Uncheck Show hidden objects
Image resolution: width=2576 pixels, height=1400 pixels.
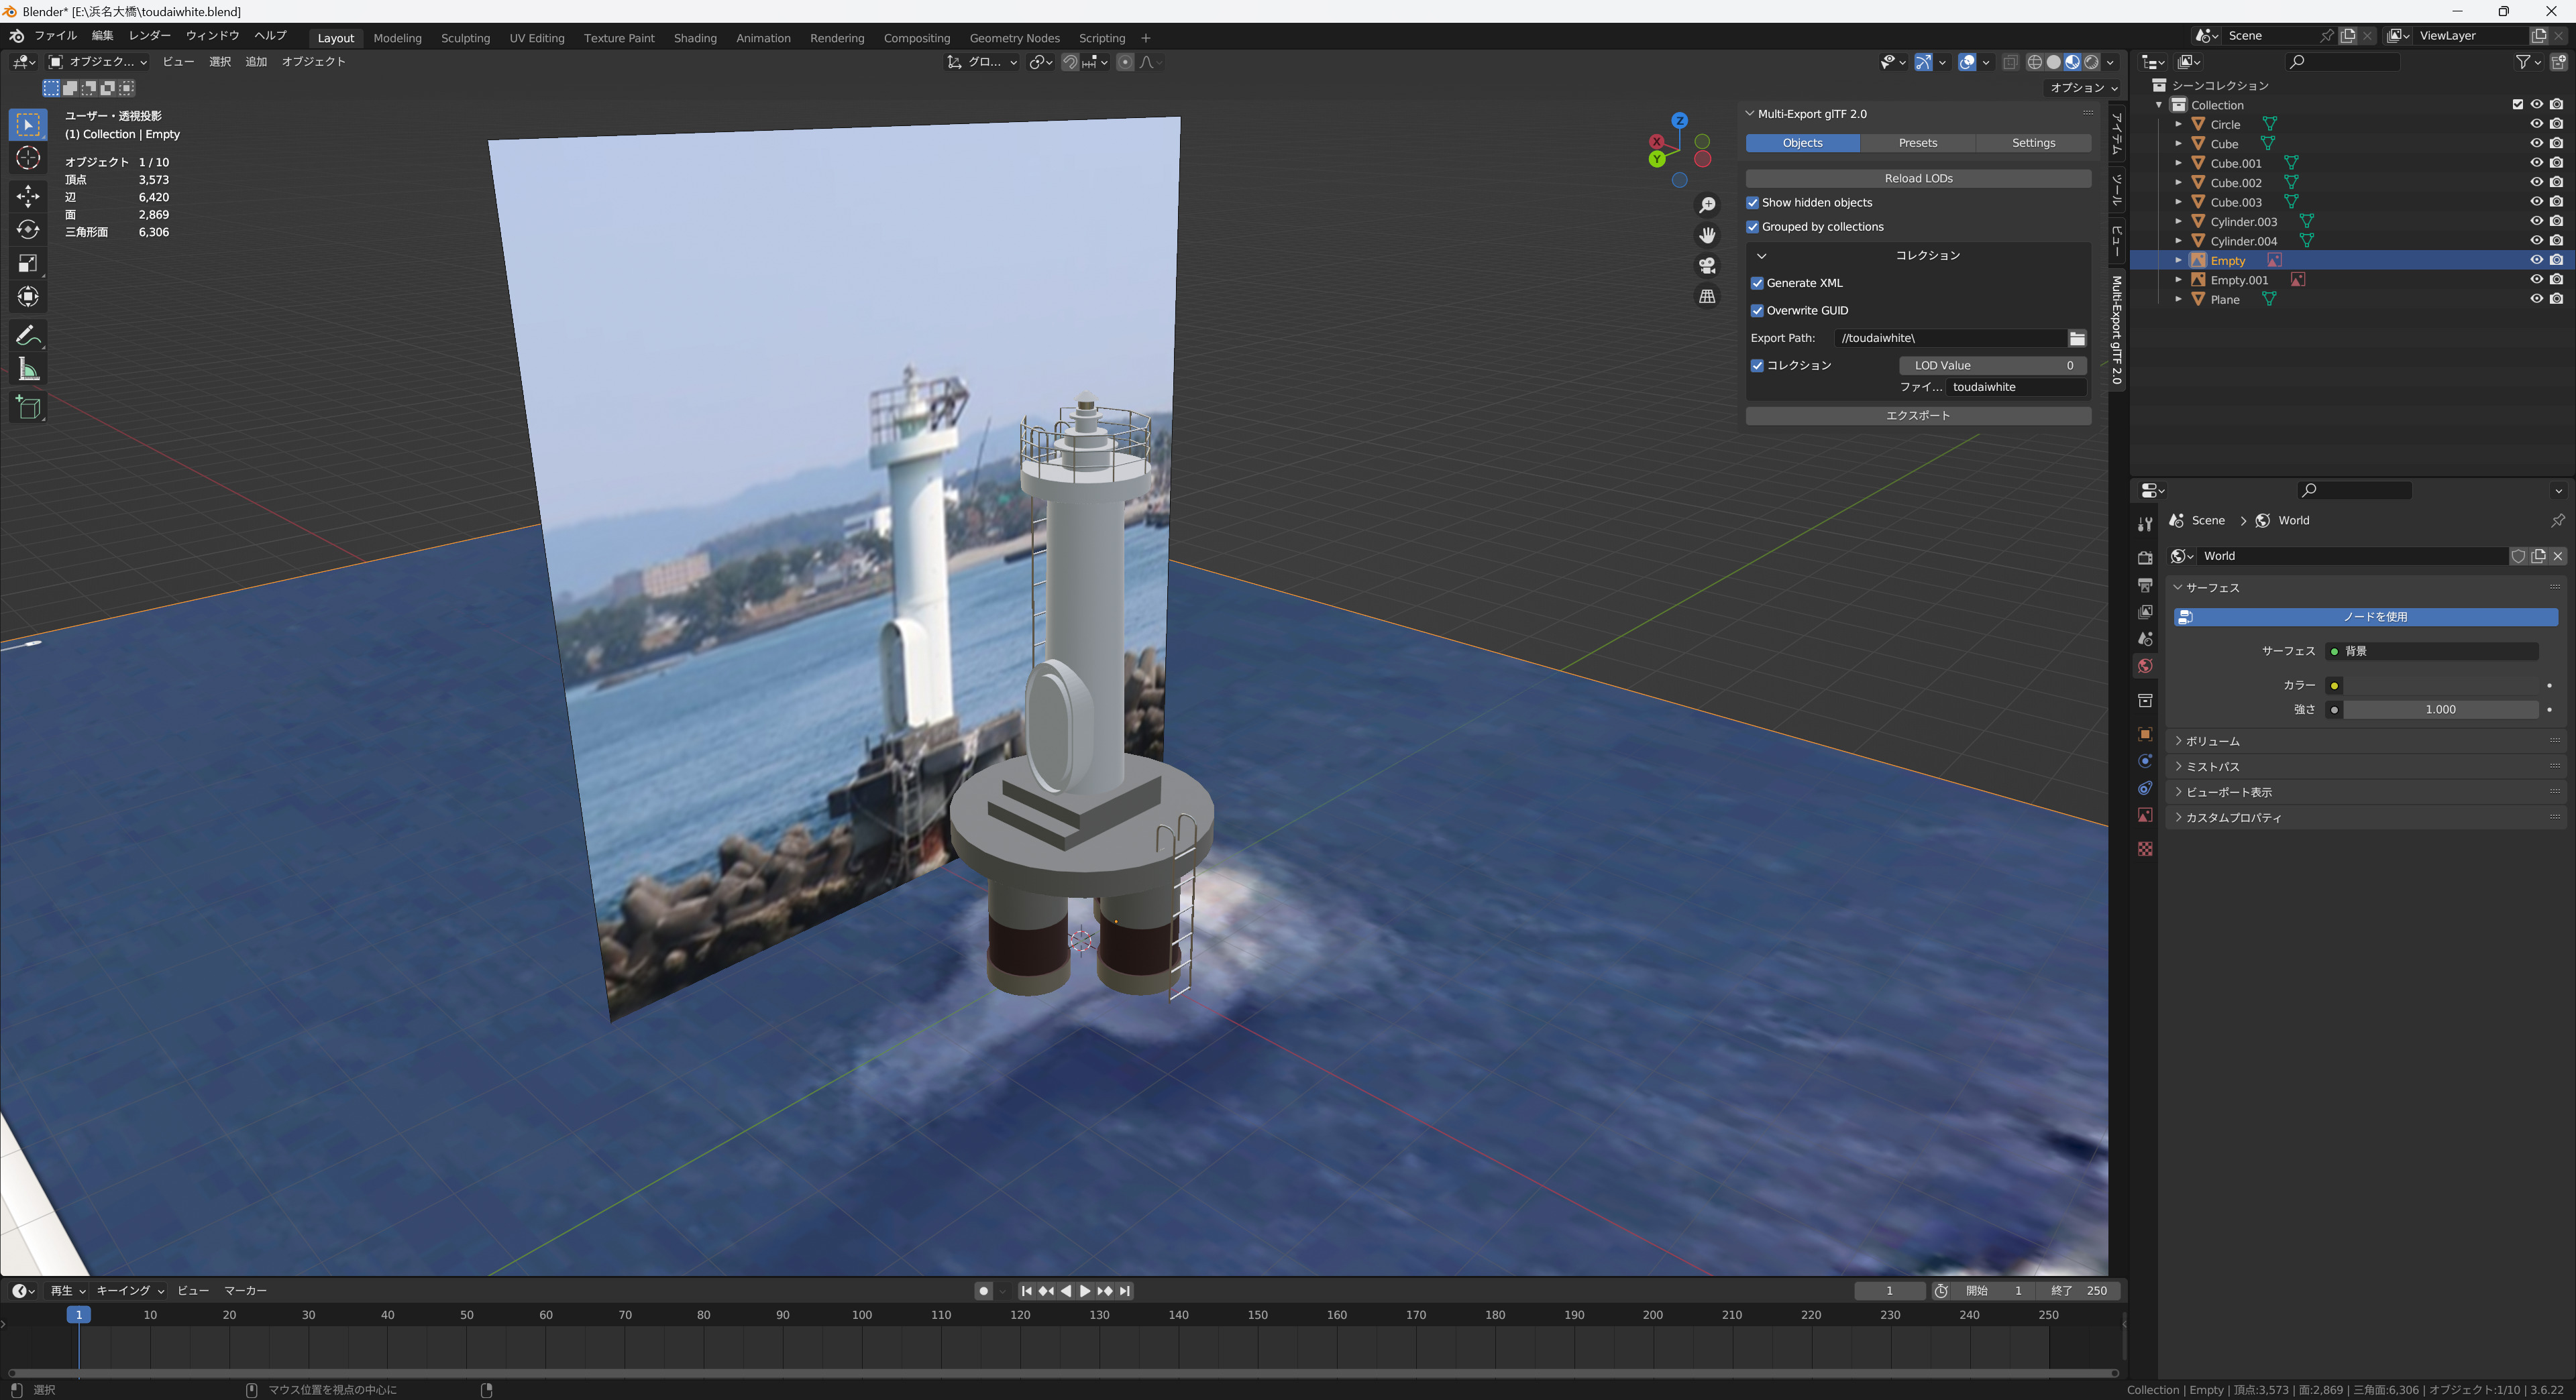point(1752,203)
